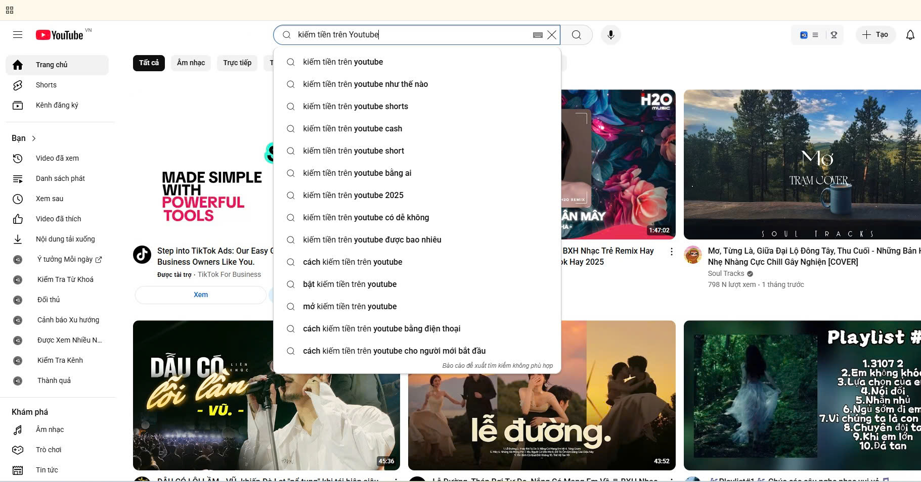Choose suggestion 'kiếm tiền trên youtube như thế nào'
Screen dimensions: 921x482
[x=417, y=84]
